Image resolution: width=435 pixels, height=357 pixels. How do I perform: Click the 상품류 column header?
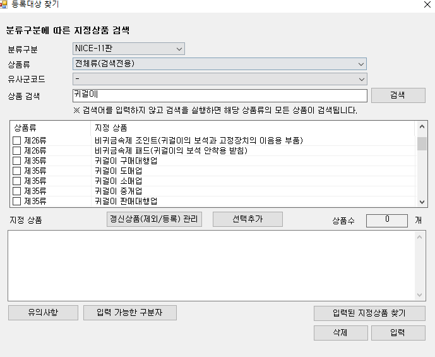(51, 128)
